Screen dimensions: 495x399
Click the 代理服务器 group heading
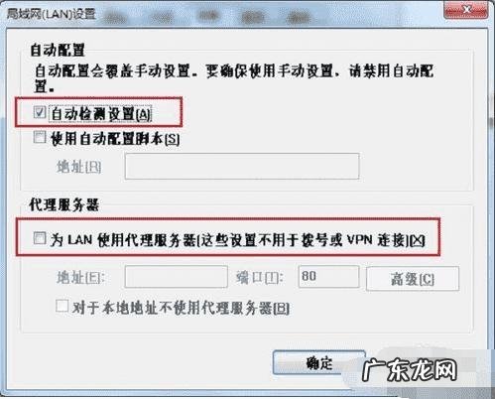point(63,204)
